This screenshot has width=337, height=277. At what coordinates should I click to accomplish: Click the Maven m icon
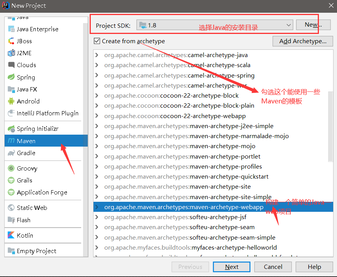(x=11, y=141)
